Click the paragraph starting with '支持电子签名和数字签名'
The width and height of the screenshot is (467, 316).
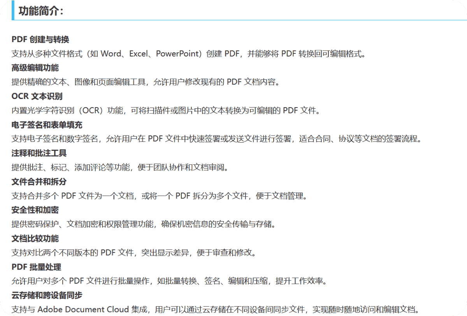pyautogui.click(x=216, y=139)
